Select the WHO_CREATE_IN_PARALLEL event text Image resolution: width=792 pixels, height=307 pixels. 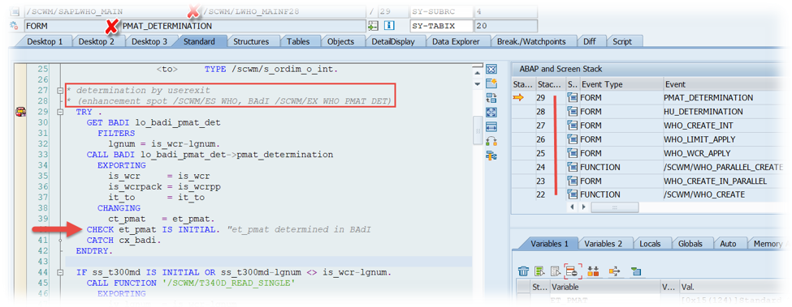[x=715, y=181]
